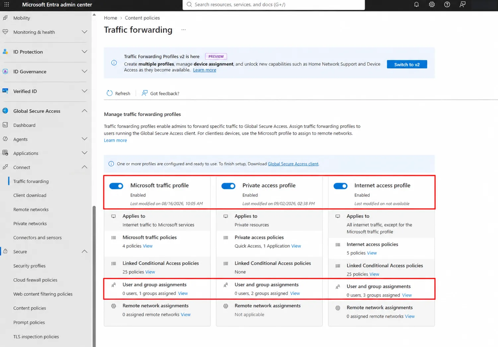Image resolution: width=498 pixels, height=347 pixels.
Task: View Internet access policies (5 policies)
Action: [x=372, y=253]
